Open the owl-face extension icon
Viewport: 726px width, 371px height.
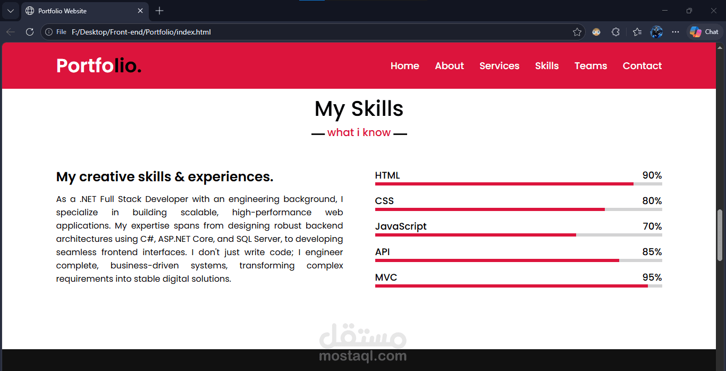pyautogui.click(x=596, y=32)
